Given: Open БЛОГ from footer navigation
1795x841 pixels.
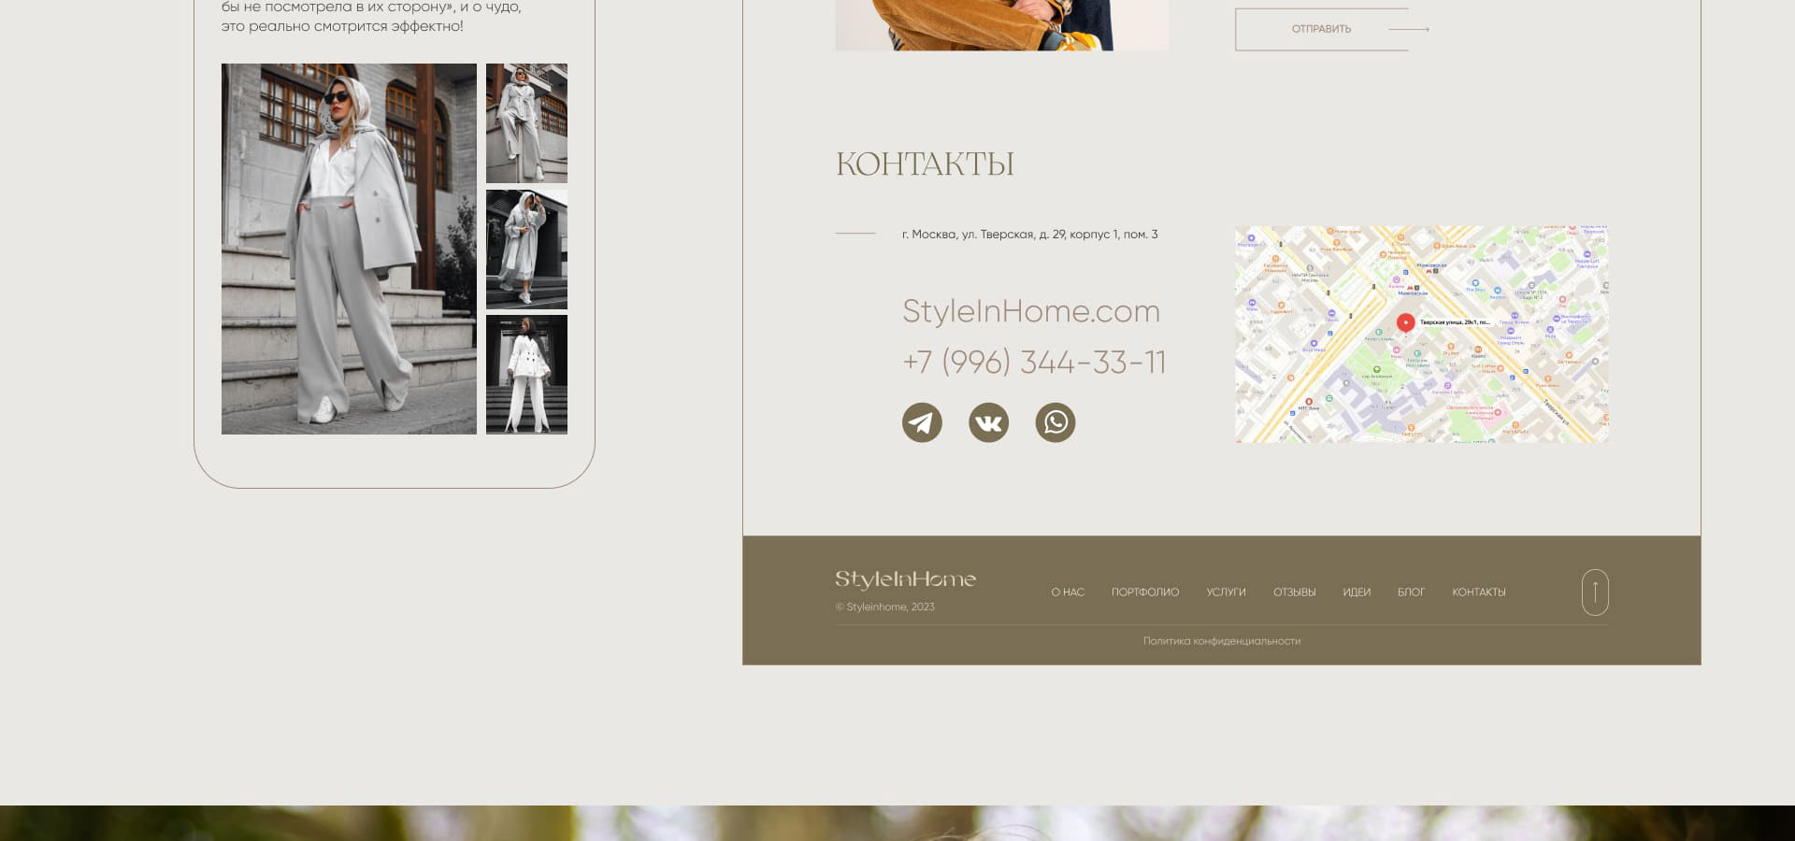Looking at the screenshot, I should (x=1411, y=592).
